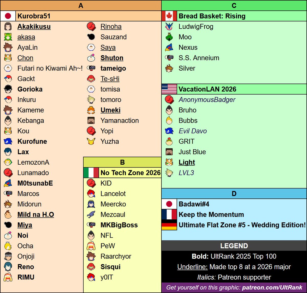Click the Steve icon next to Just Blue
The height and width of the screenshot is (293, 307).
click(169, 152)
